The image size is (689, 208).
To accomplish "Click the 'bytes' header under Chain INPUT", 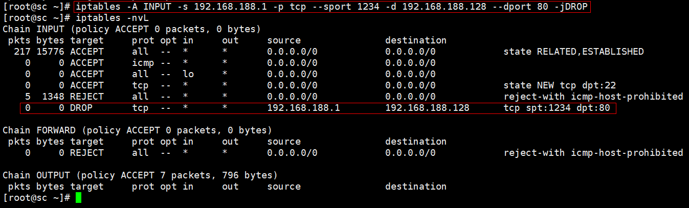I will coord(50,40).
